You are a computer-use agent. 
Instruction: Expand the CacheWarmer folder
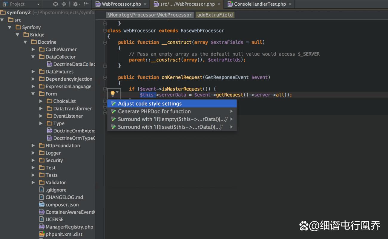tap(33, 49)
